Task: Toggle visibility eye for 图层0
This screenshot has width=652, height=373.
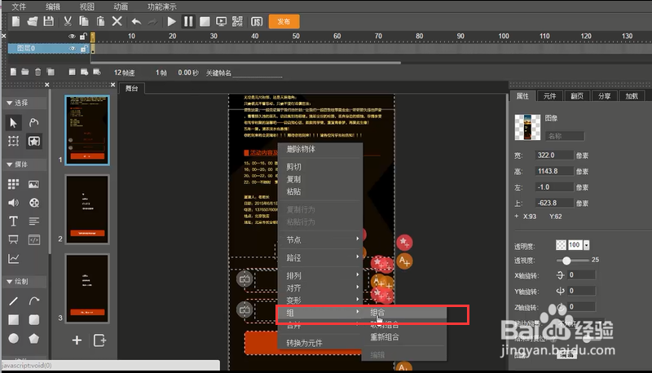Action: [72, 49]
